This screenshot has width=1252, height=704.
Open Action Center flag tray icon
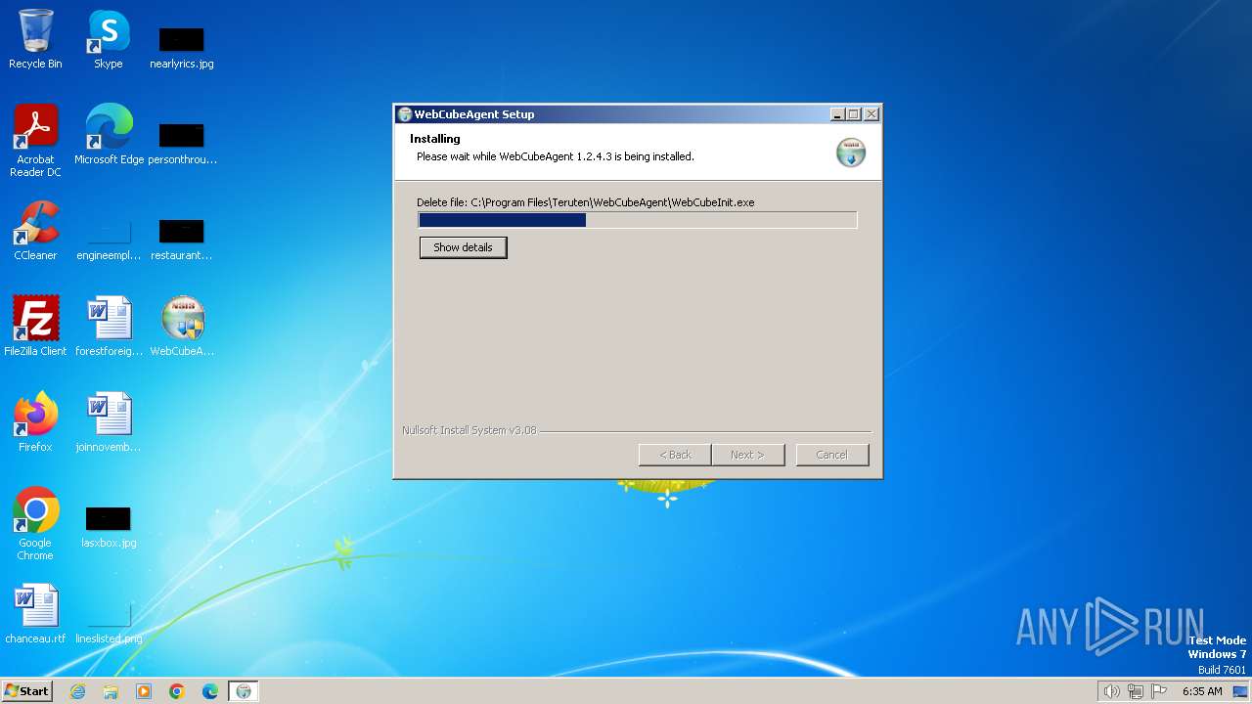point(1159,691)
